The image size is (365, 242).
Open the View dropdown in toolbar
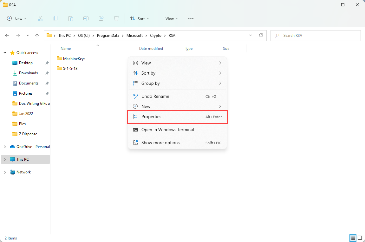[x=167, y=18]
